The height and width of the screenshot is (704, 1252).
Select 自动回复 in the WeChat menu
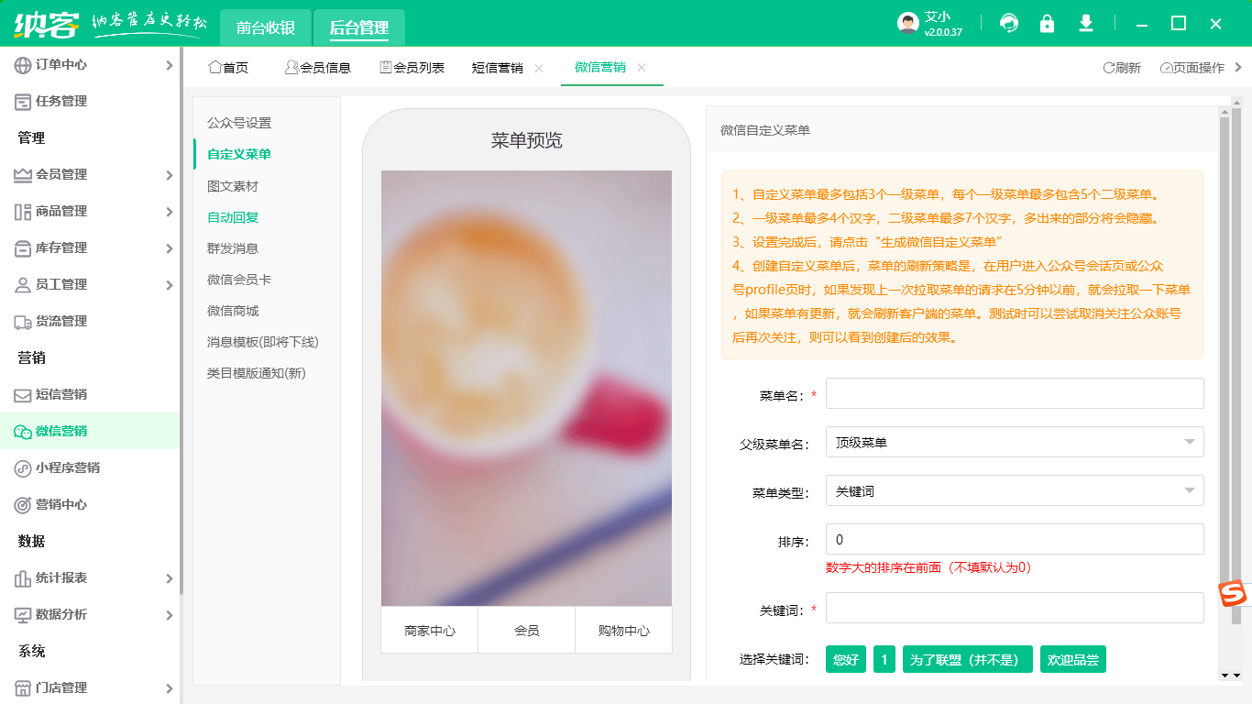pos(233,217)
